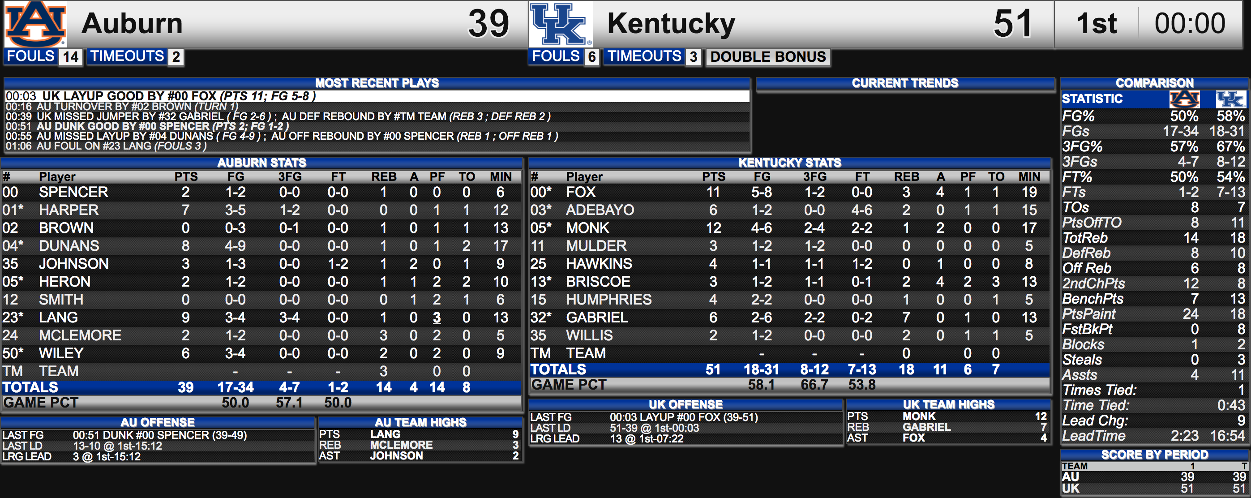Click the Auburn AU logo in header
1251x498 pixels.
(x=35, y=24)
